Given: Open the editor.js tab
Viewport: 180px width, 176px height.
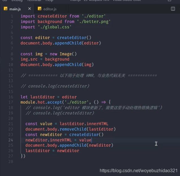Looking at the screenshot, I should pyautogui.click(x=50, y=9).
